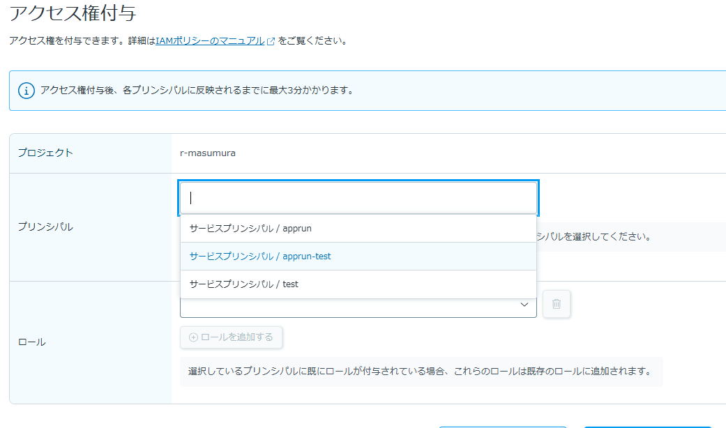This screenshot has width=726, height=428.
Task: Click the notice text about reflection taking 3 minutes
Action: (197, 91)
